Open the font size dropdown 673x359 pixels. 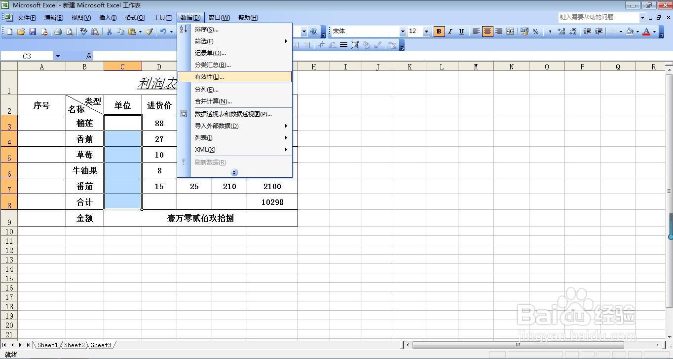pyautogui.click(x=425, y=32)
